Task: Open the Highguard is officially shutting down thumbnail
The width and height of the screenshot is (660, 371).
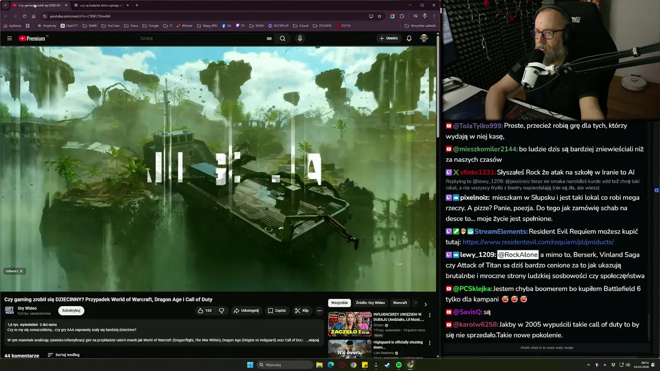Action: coord(350,349)
